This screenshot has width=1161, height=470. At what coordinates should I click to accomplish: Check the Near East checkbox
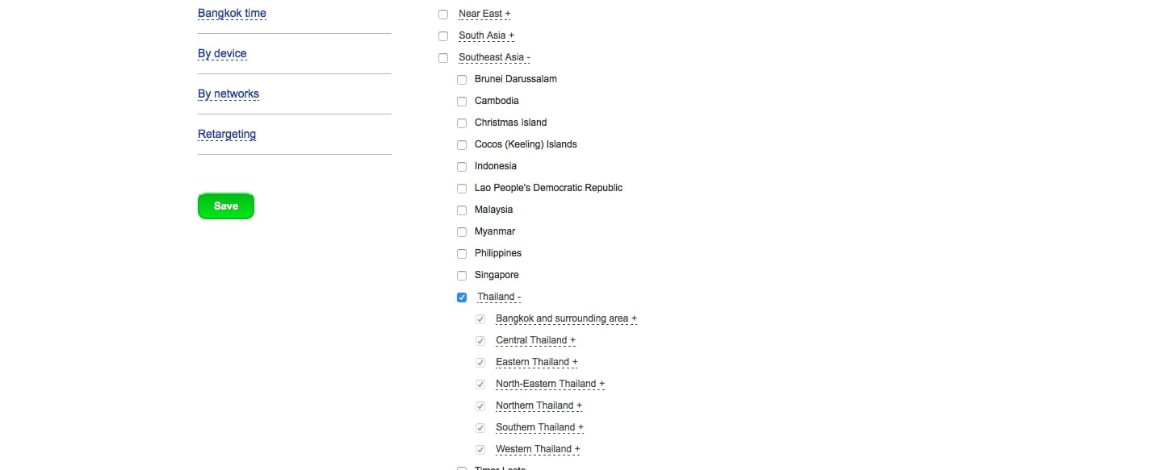tap(443, 15)
